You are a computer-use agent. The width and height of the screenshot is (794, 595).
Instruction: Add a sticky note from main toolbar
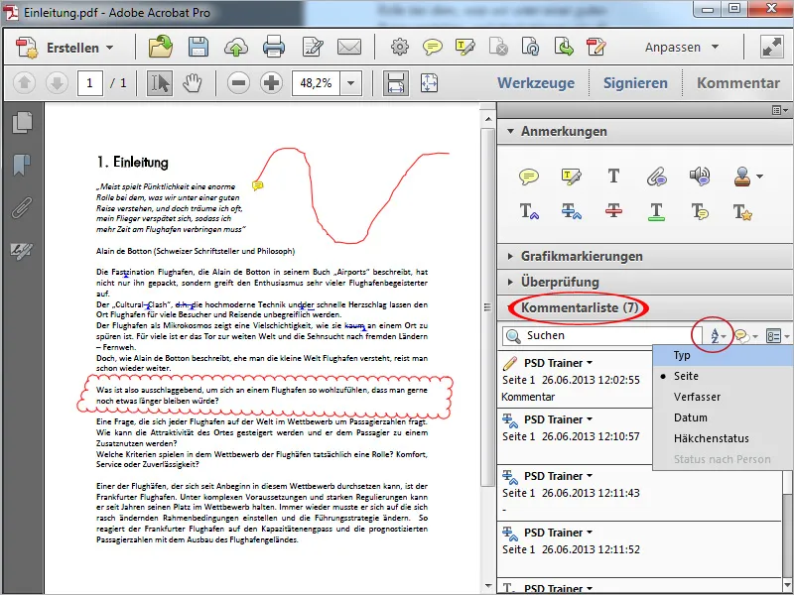tap(432, 48)
